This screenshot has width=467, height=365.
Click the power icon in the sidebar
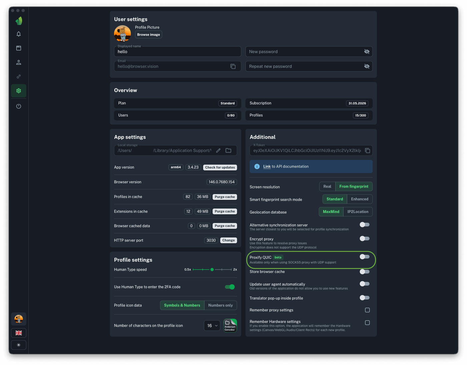19,106
